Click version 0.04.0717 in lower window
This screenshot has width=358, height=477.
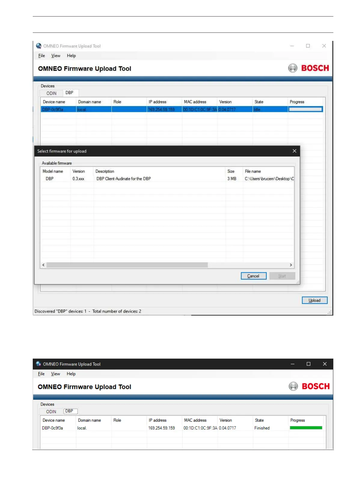coord(228,428)
